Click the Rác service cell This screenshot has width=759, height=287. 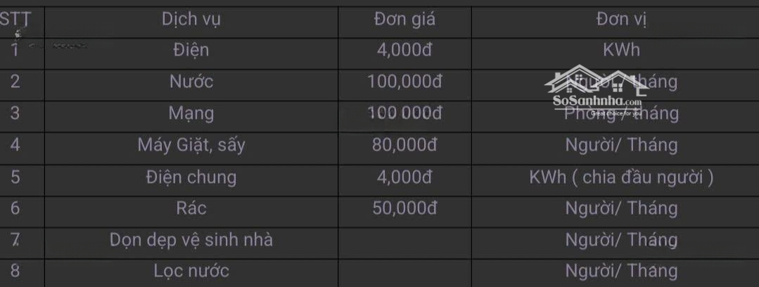click(x=191, y=208)
